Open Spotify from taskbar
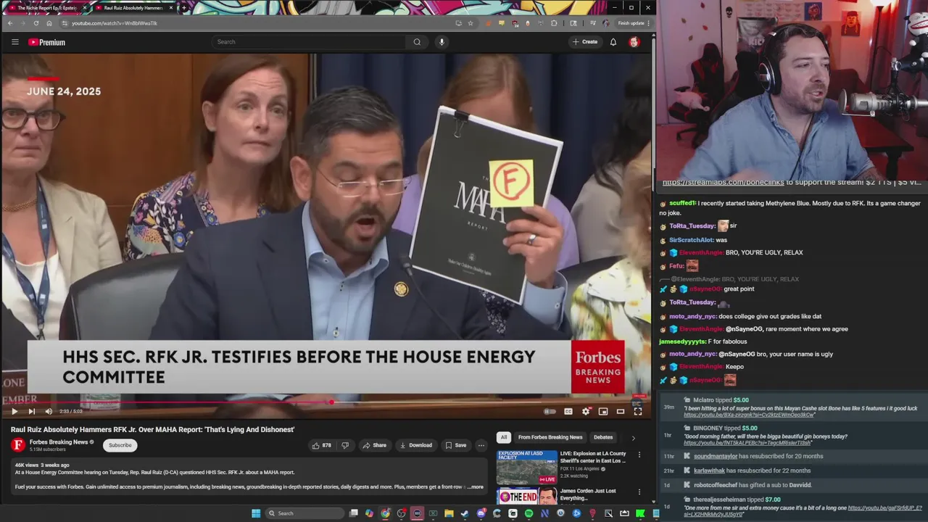This screenshot has width=928, height=522. pyautogui.click(x=529, y=513)
